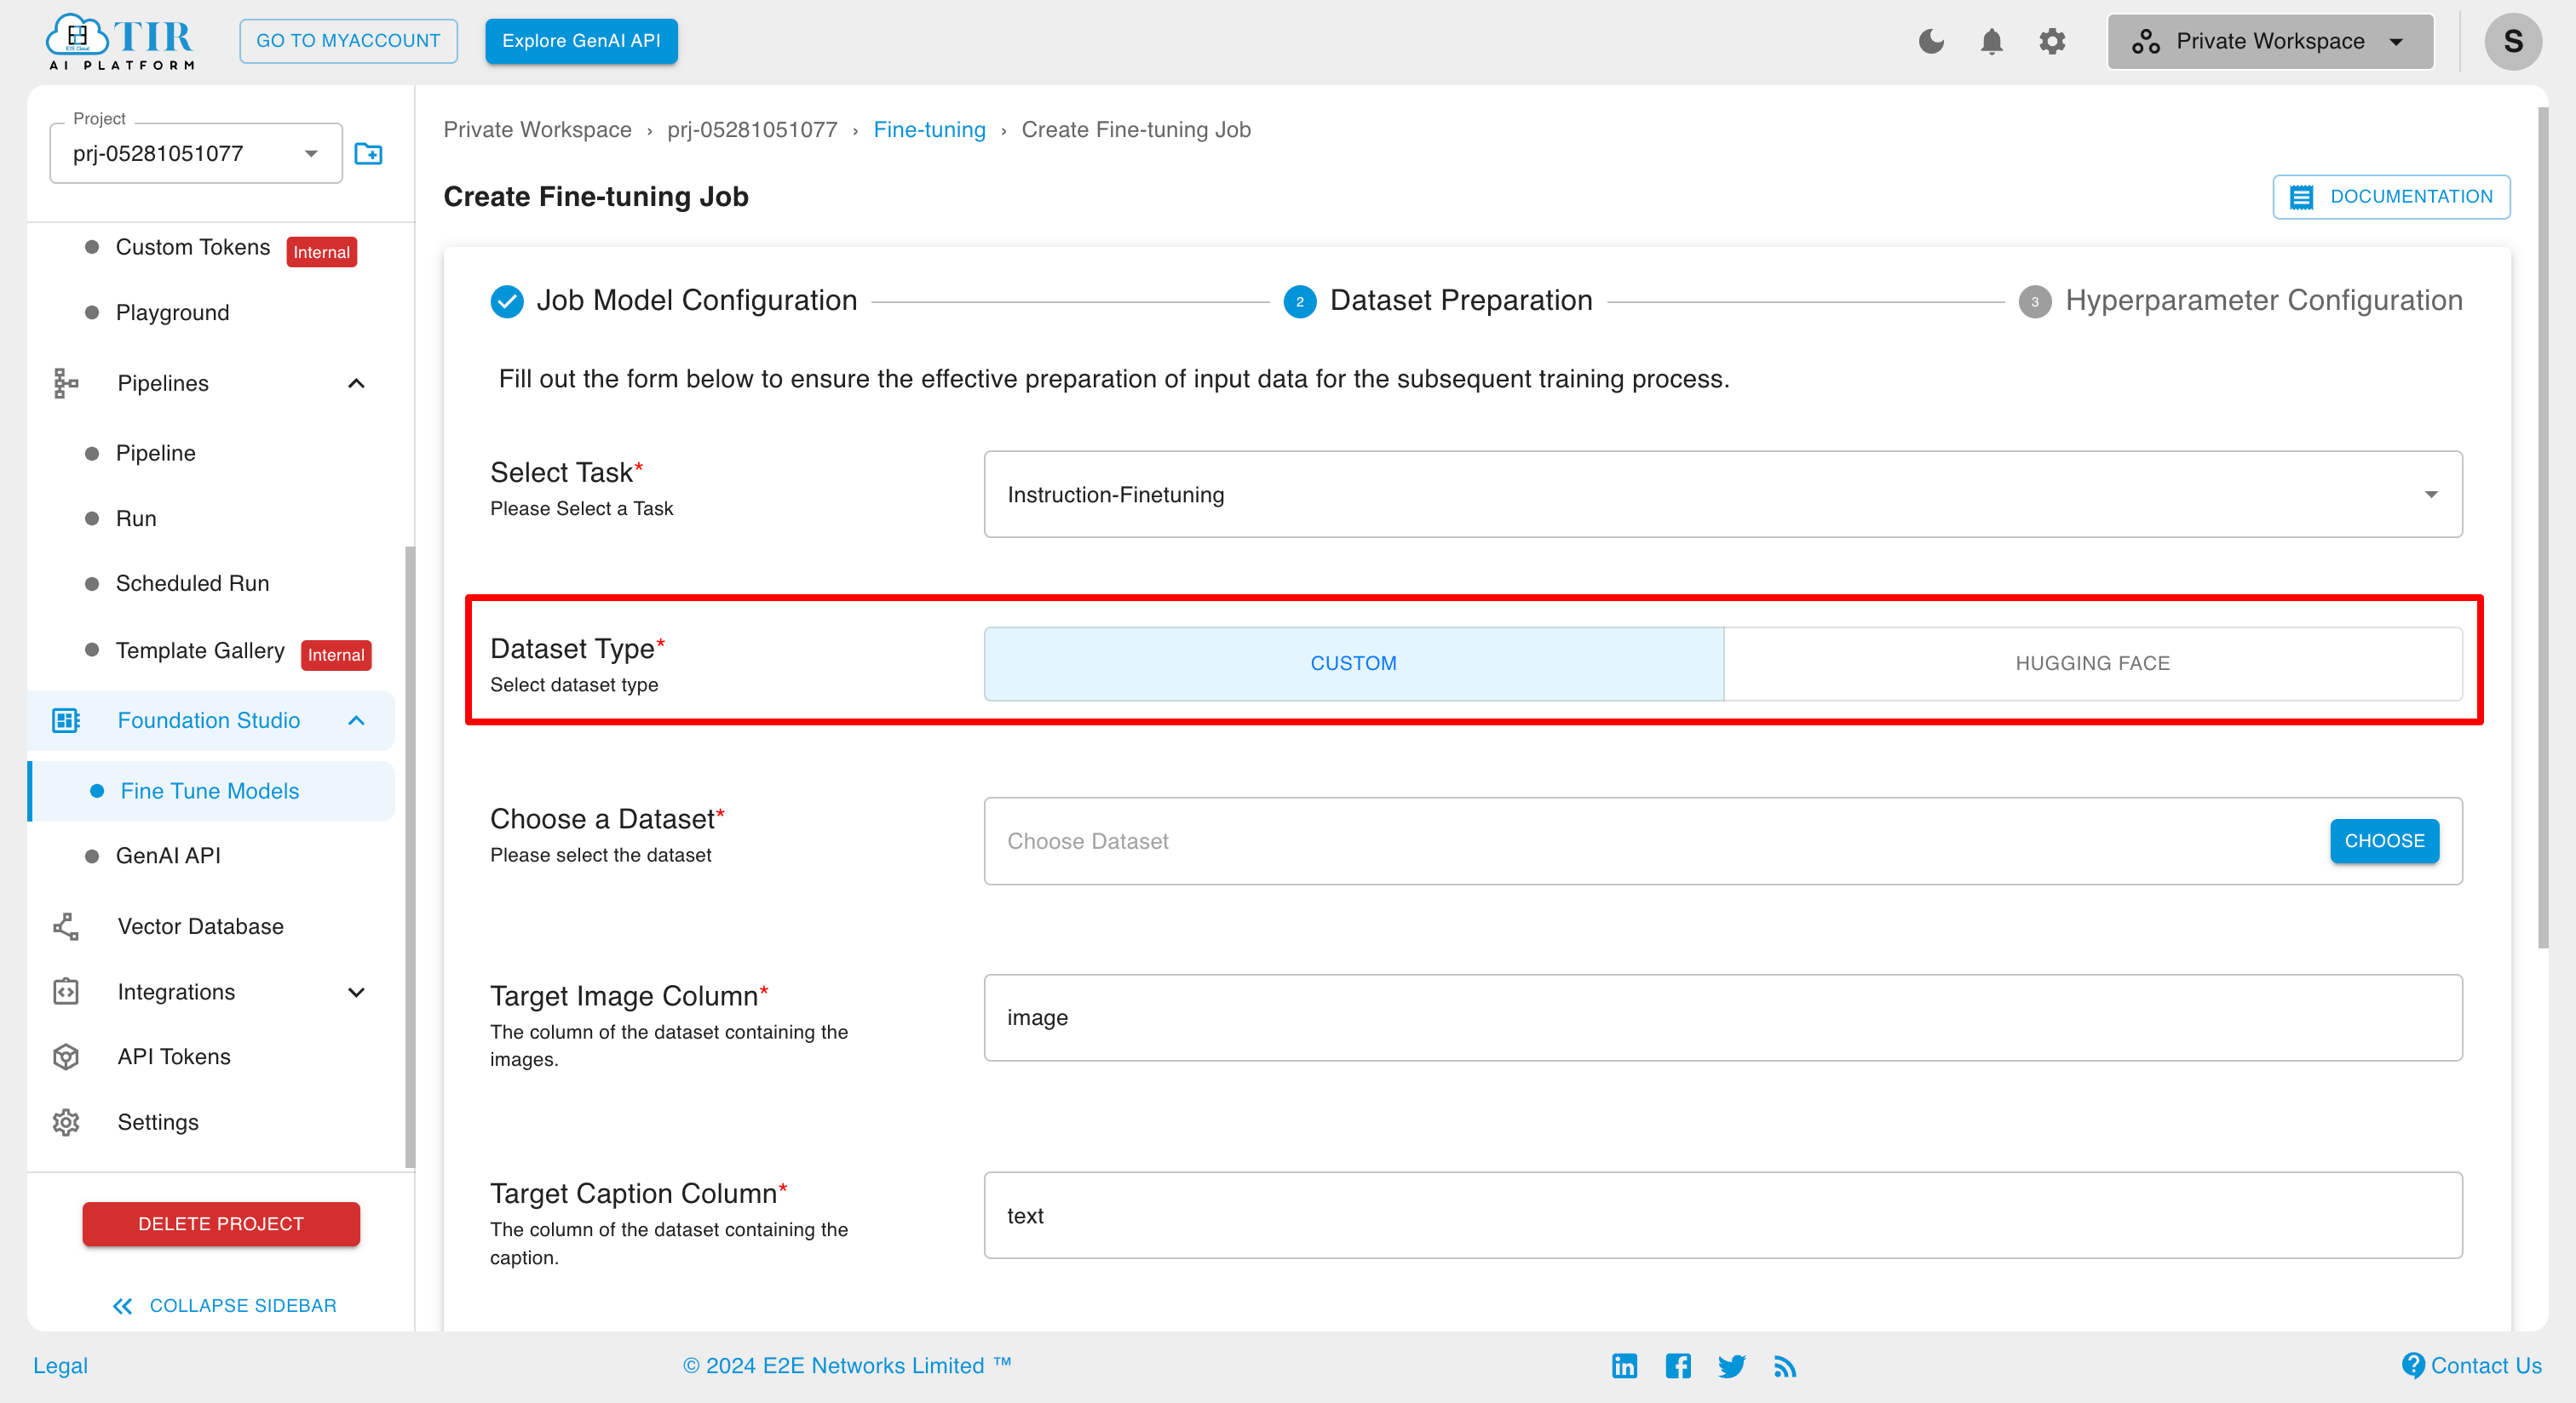Open GenAI API in sidebar

click(x=168, y=856)
